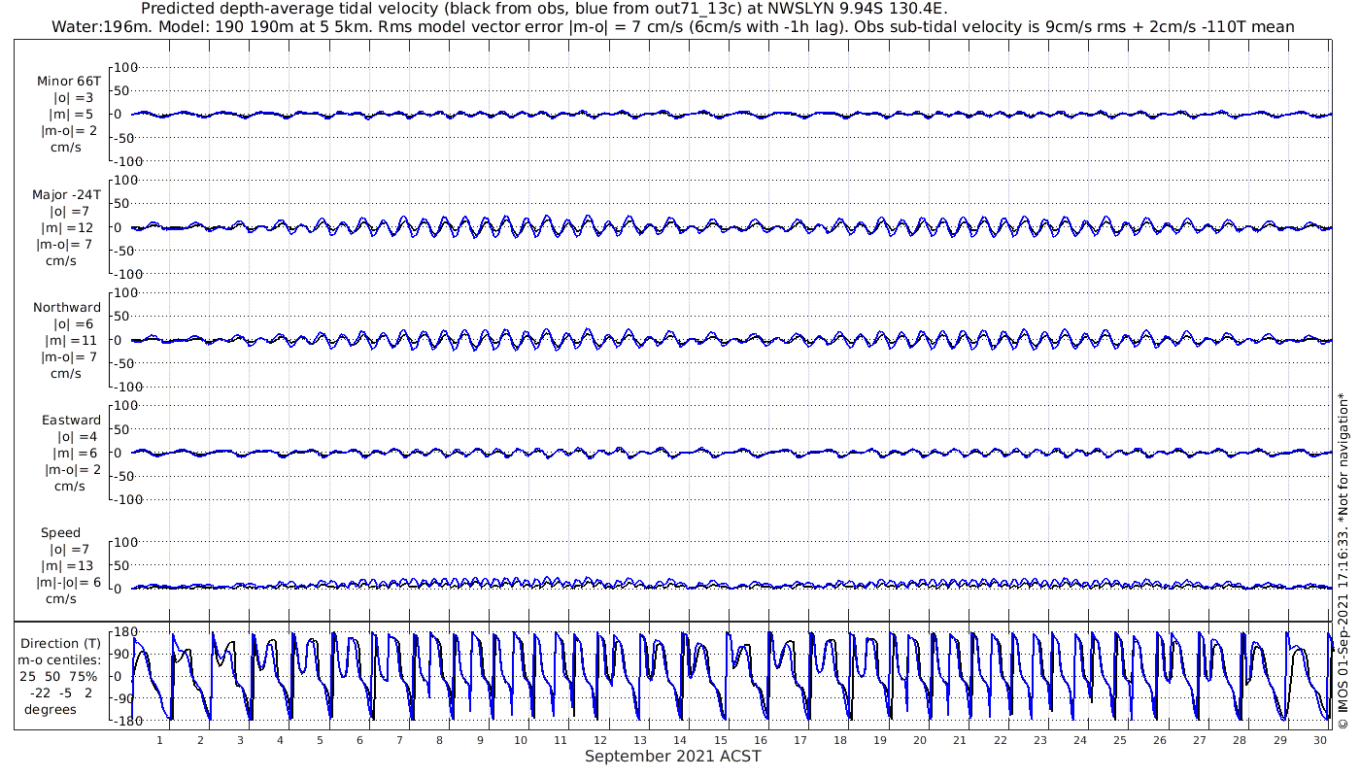Click the '-22 -5 2' centile values

pyautogui.click(x=61, y=693)
